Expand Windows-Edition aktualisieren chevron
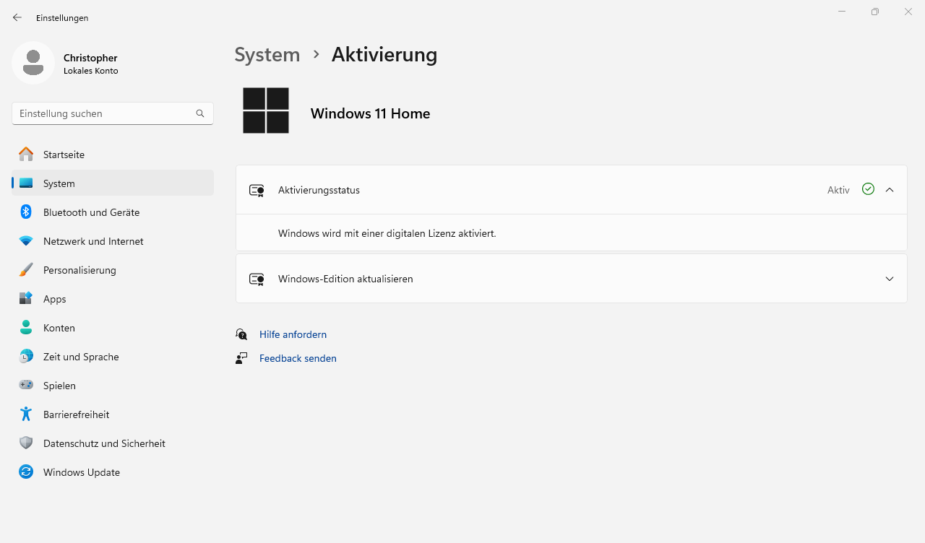This screenshot has height=543, width=925. [x=890, y=279]
